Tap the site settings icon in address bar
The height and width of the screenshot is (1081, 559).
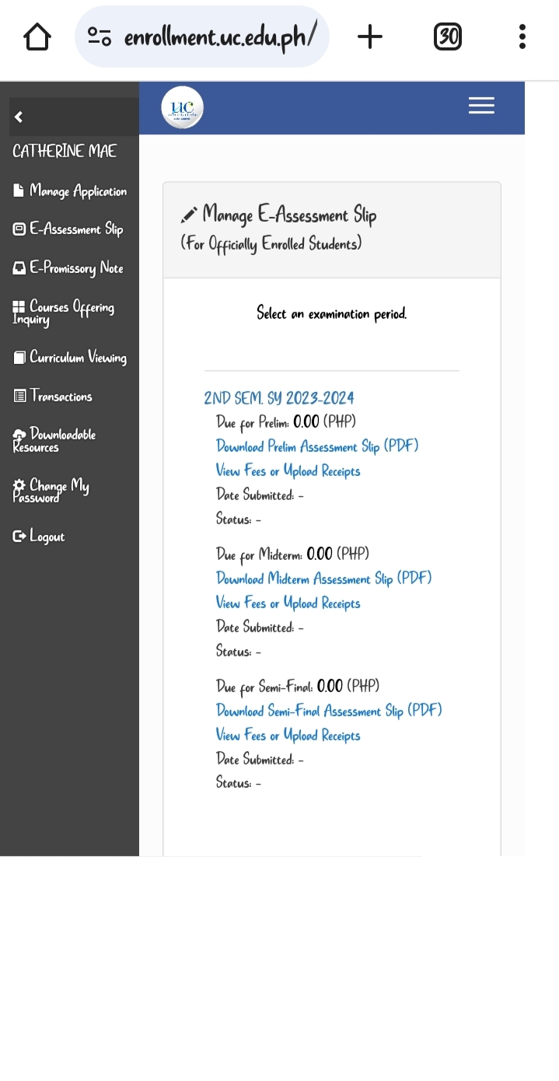tap(100, 37)
